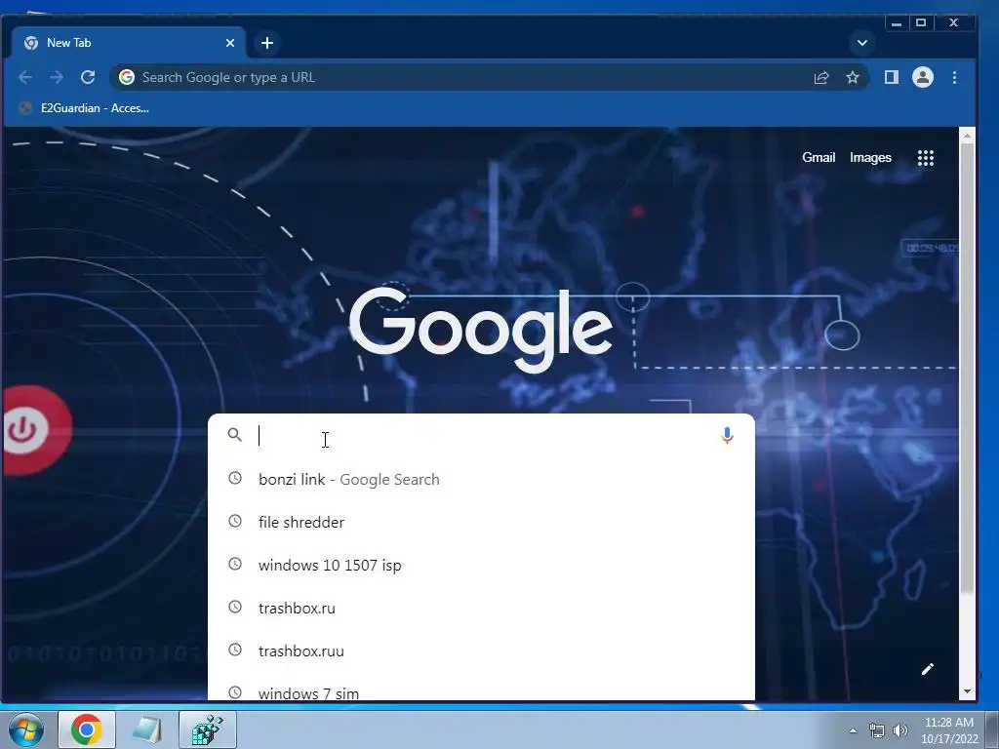
Task: Show hidden tray icons arrow
Action: pyautogui.click(x=853, y=730)
